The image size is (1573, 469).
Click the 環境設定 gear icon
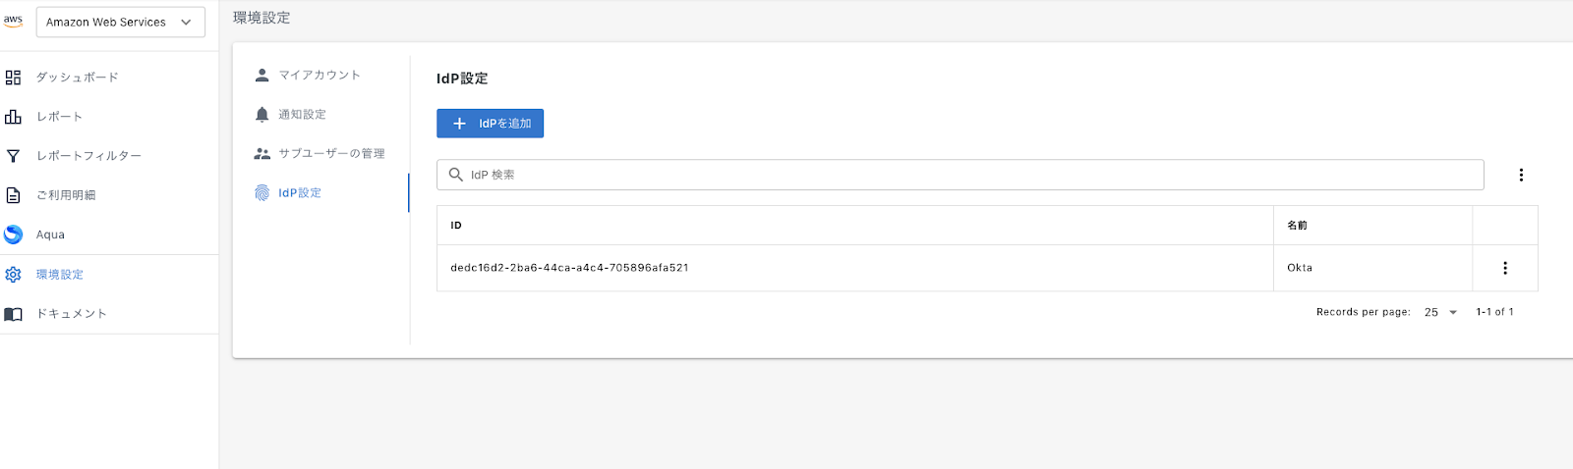pos(13,275)
